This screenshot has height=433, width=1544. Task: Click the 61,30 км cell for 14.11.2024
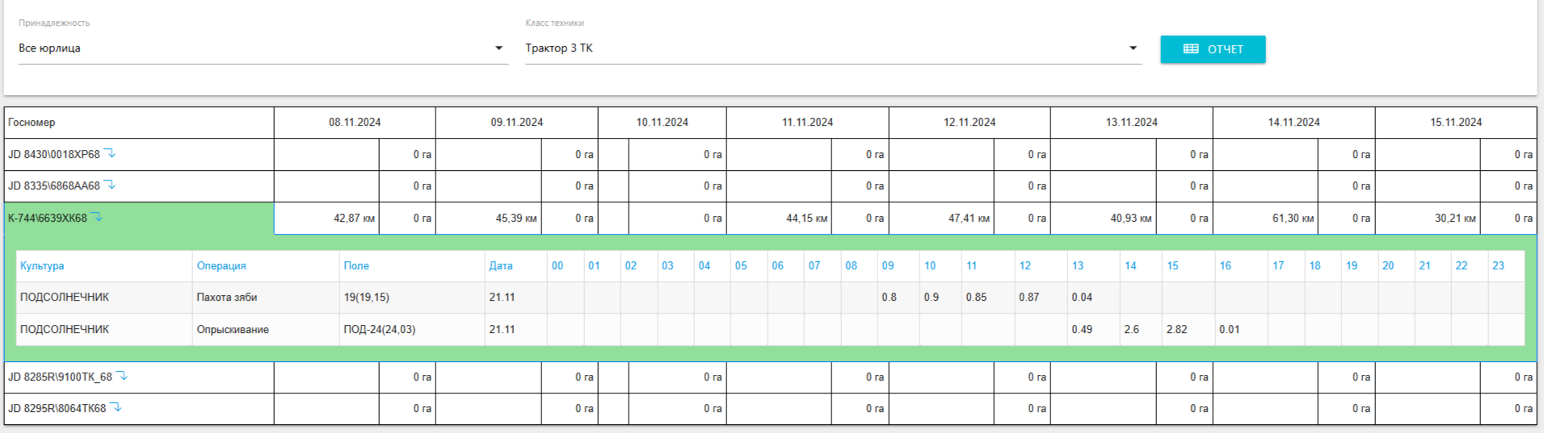(1292, 219)
